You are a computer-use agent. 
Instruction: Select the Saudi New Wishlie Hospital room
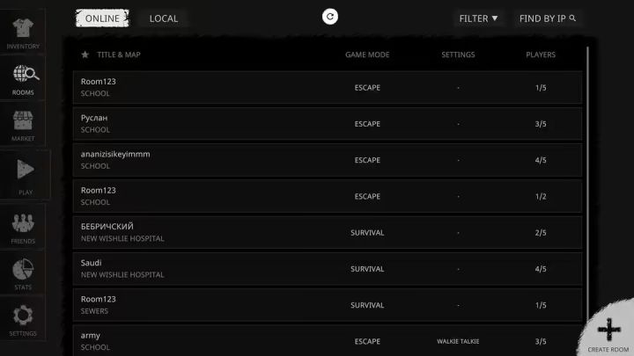327,269
